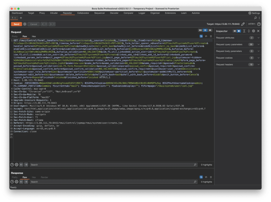Click the Cancel button

(34, 24)
